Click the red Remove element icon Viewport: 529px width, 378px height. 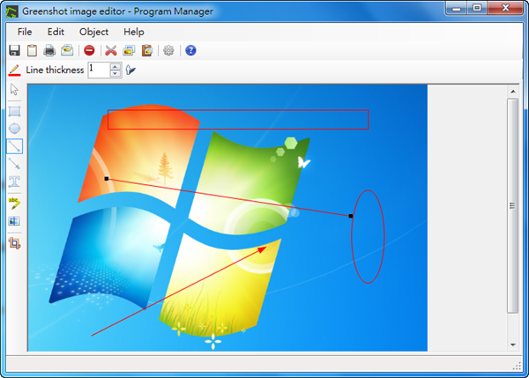click(89, 50)
